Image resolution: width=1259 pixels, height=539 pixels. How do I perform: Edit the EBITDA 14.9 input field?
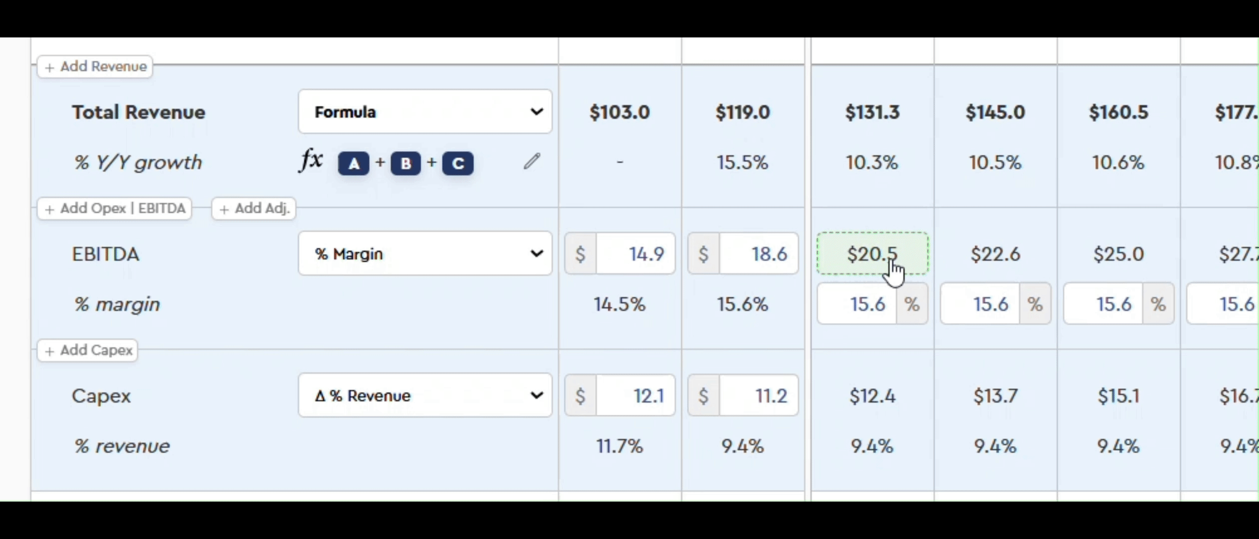coord(635,254)
